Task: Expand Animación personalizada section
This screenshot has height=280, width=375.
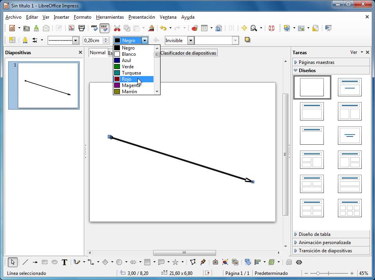Action: 331,243
